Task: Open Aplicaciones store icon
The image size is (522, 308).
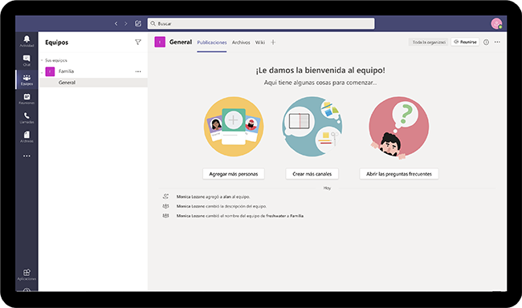Action: point(27,274)
